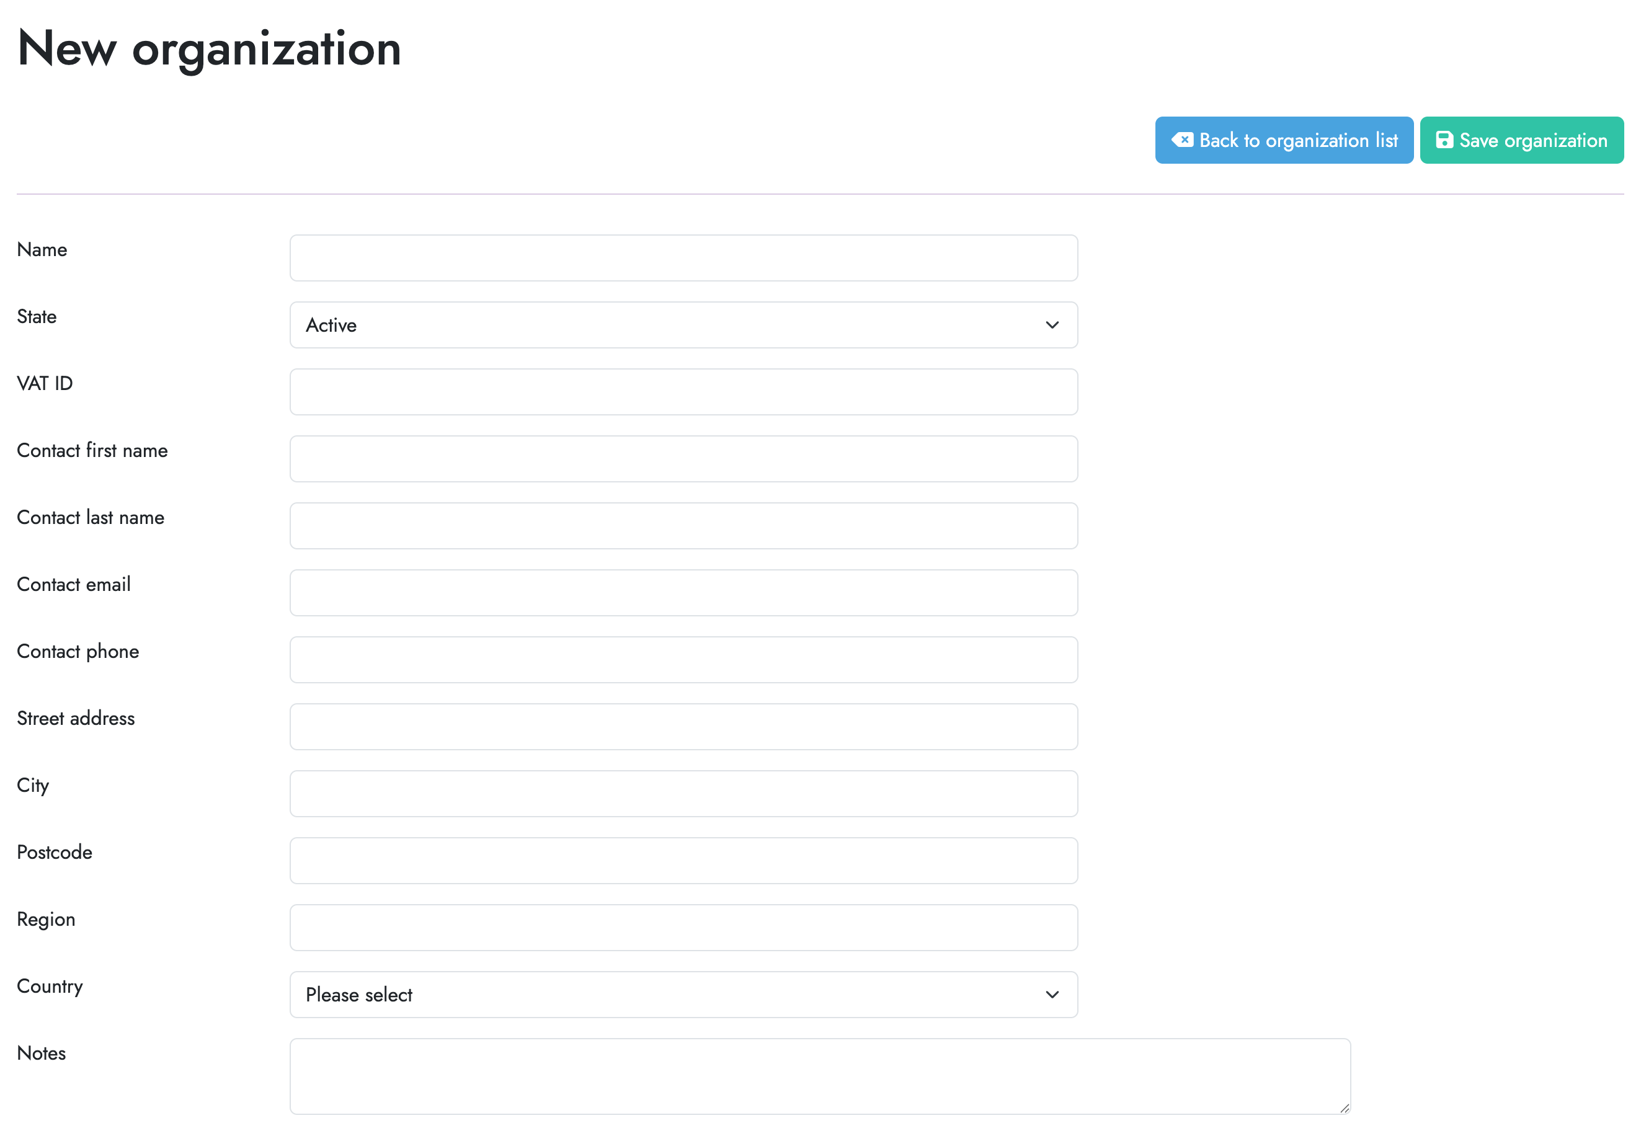Image resolution: width=1641 pixels, height=1136 pixels.
Task: Click the Name input field
Action: (683, 258)
